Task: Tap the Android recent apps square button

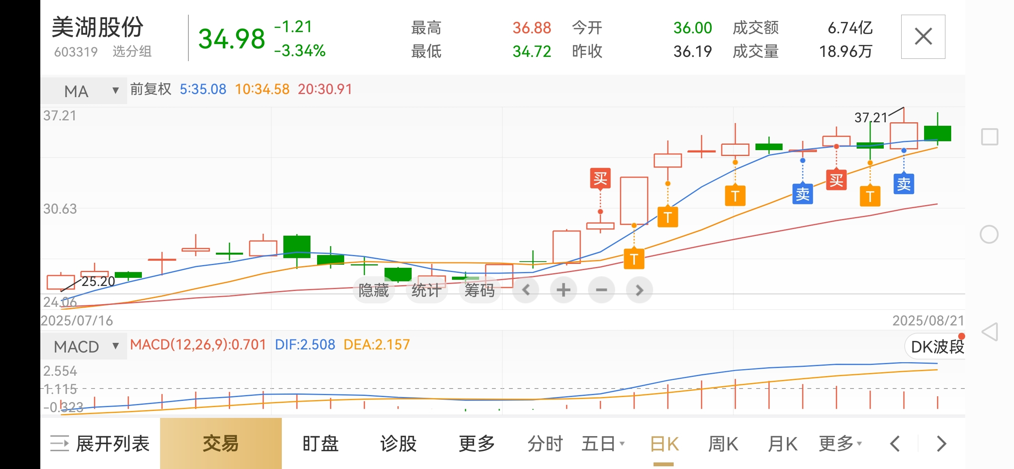Action: pos(989,137)
